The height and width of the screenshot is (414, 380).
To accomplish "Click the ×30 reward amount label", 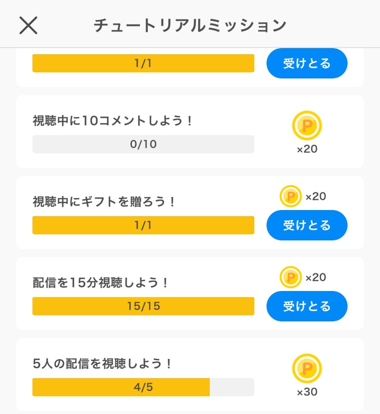I will coord(307,392).
